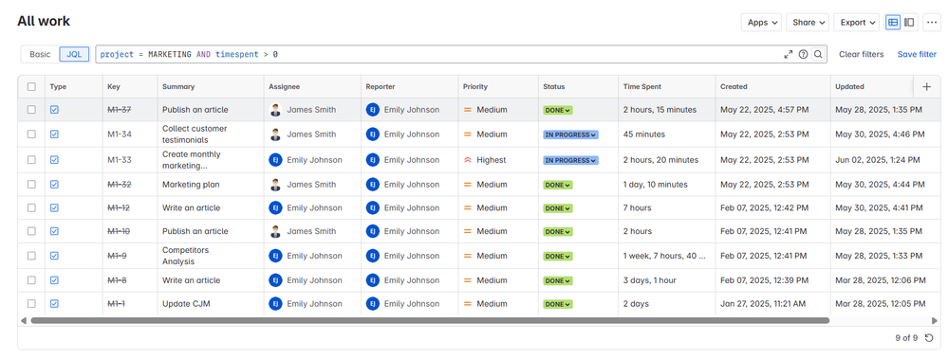This screenshot has height=359, width=948.
Task: Click task type icon for M1-12
Action: tap(54, 207)
